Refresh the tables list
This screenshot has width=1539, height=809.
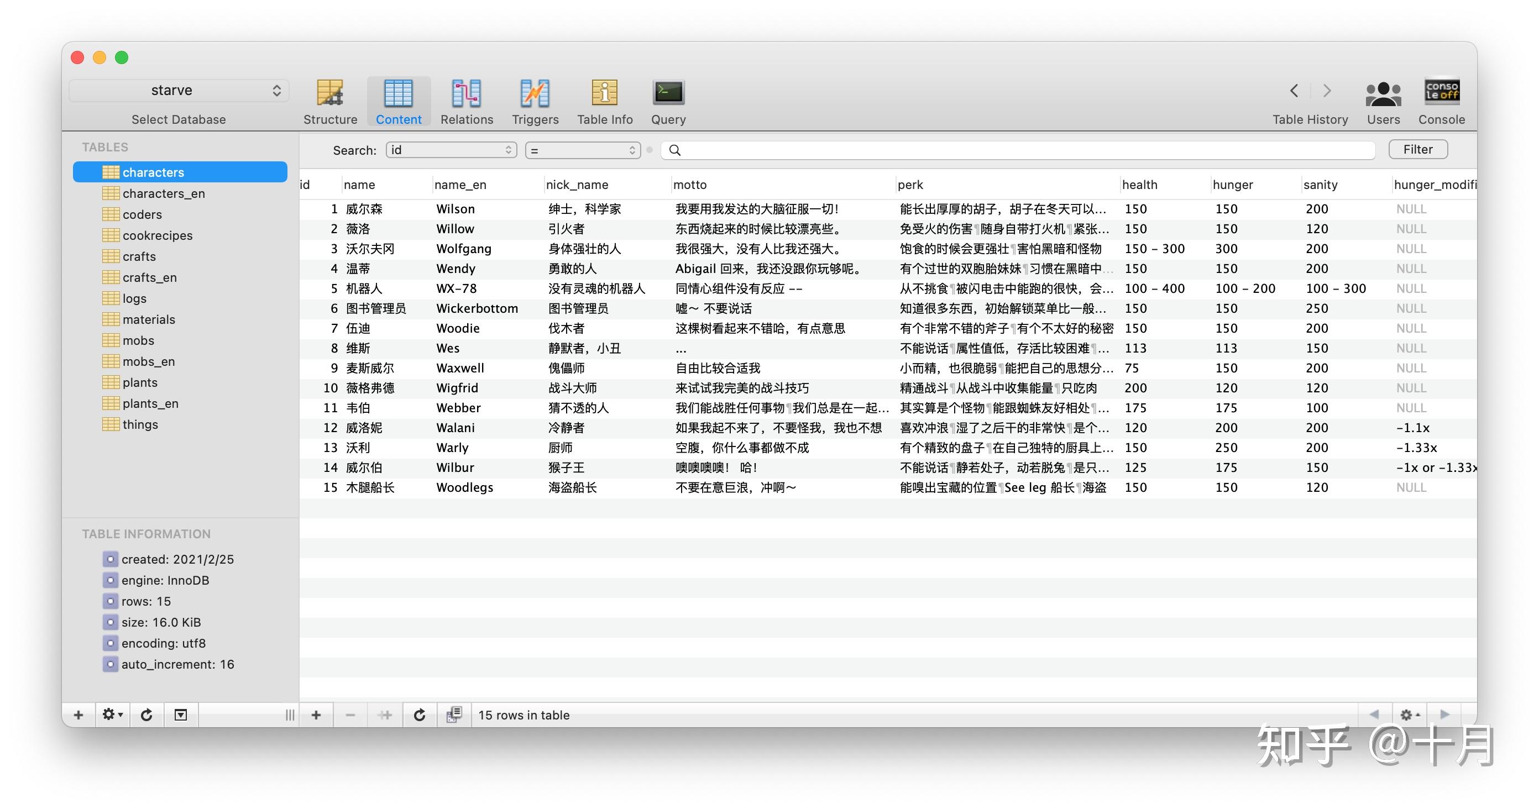pos(146,715)
